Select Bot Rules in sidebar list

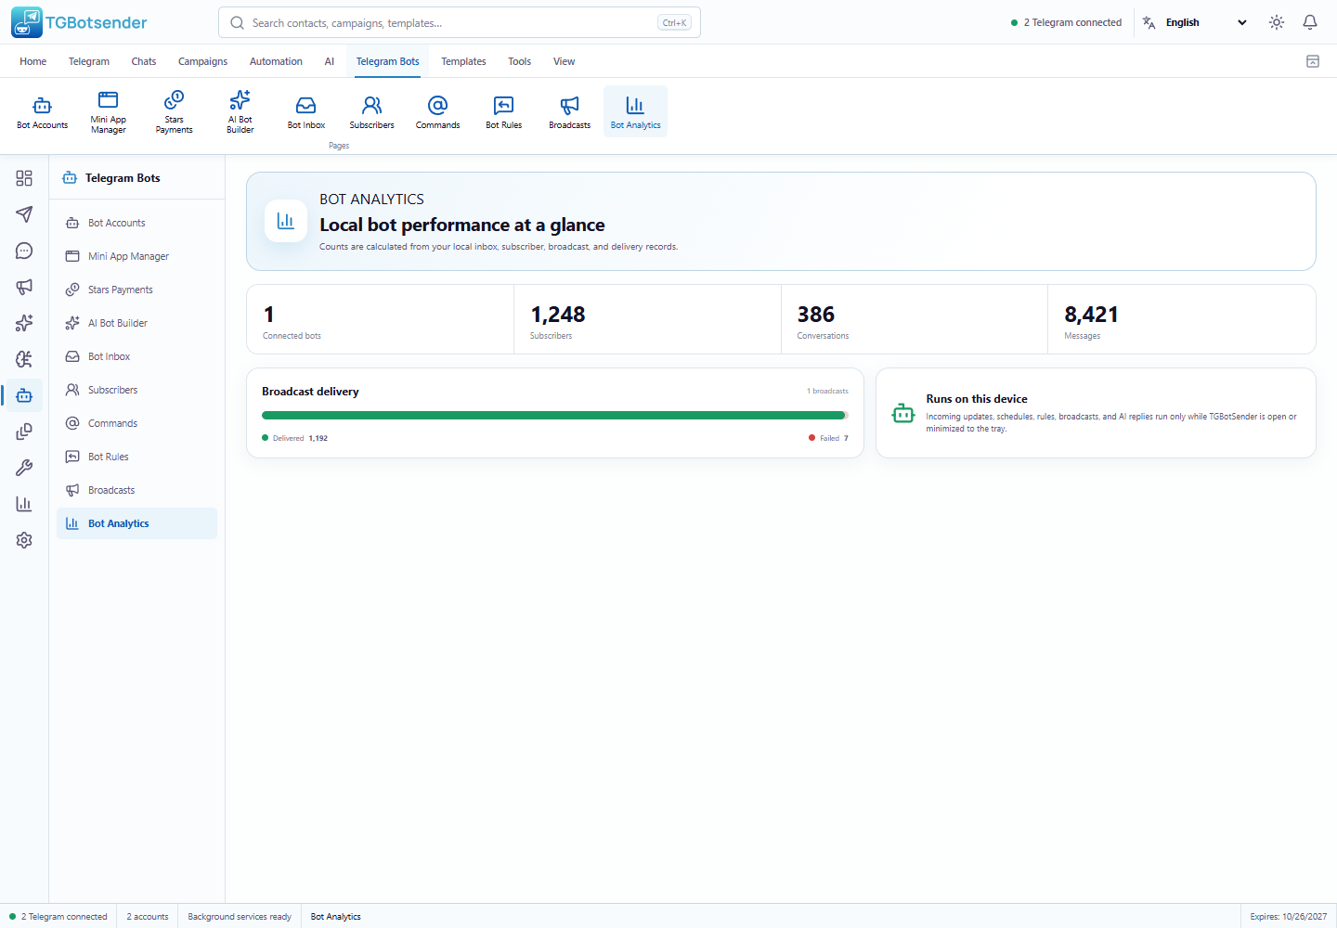tap(136, 457)
